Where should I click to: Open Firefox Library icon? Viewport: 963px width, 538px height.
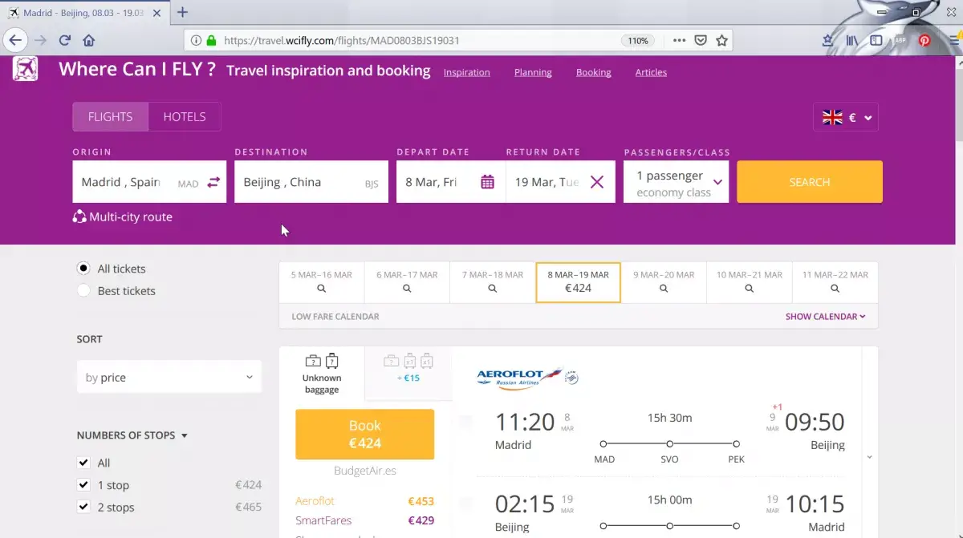coord(851,40)
